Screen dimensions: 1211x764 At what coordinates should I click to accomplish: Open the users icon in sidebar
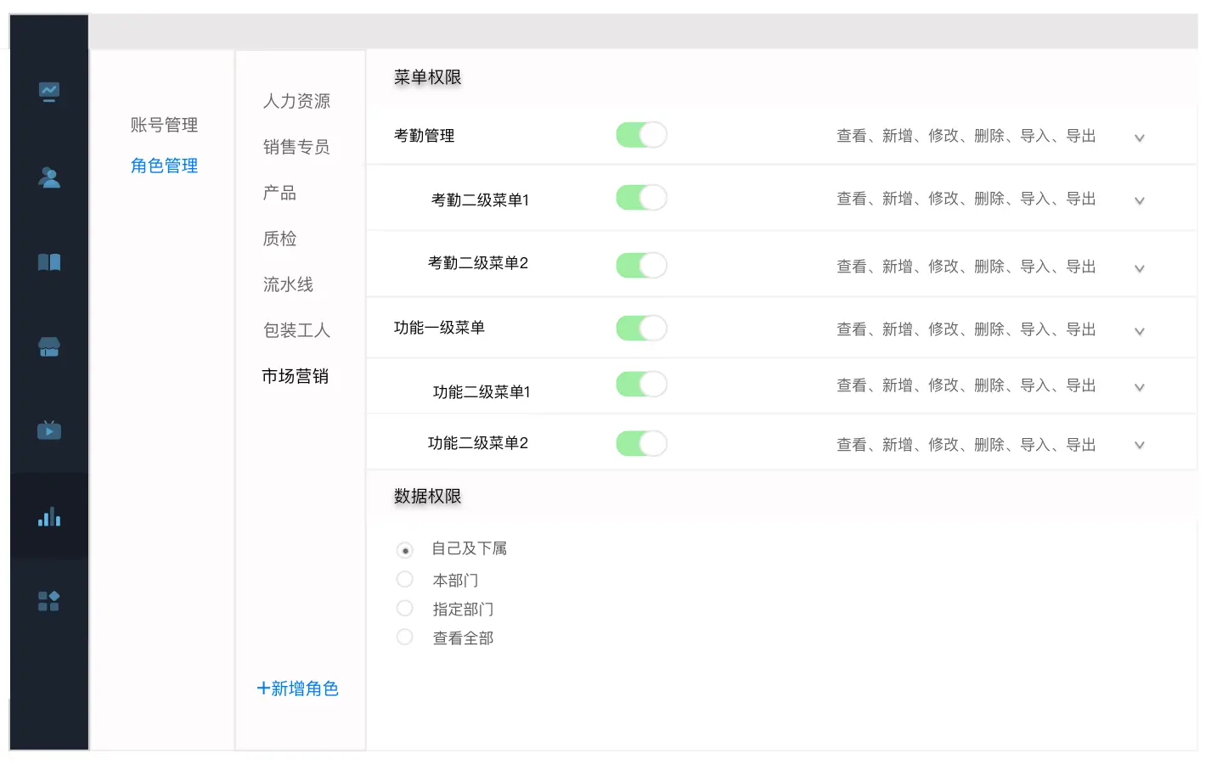click(x=49, y=177)
